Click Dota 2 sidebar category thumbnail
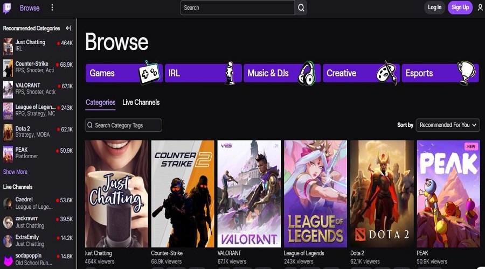485x269 pixels. click(8, 132)
